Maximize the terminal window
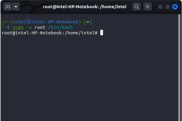 (167, 7)
